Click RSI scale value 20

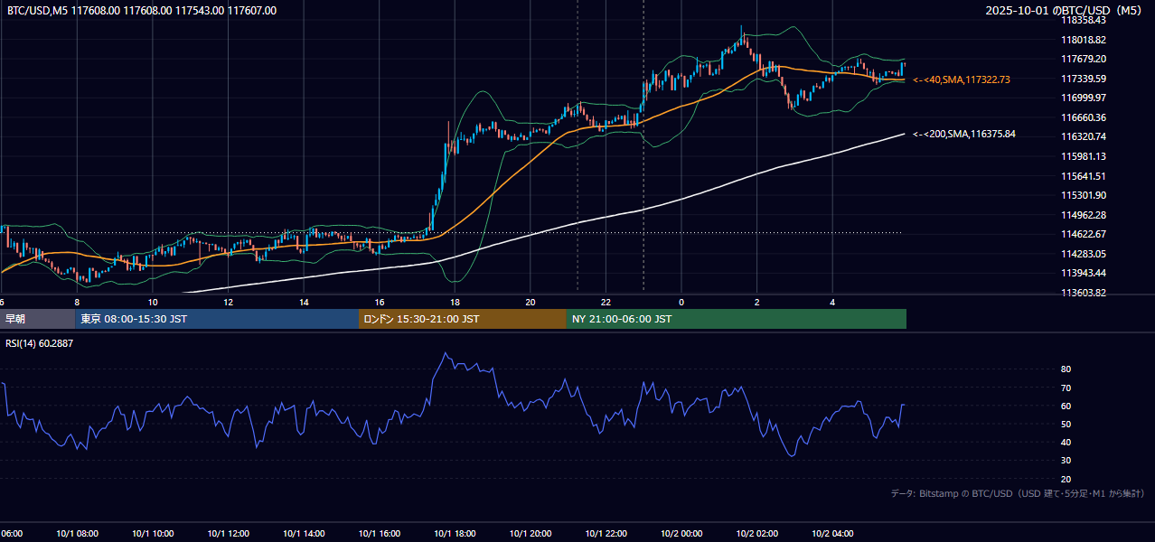click(x=1066, y=479)
